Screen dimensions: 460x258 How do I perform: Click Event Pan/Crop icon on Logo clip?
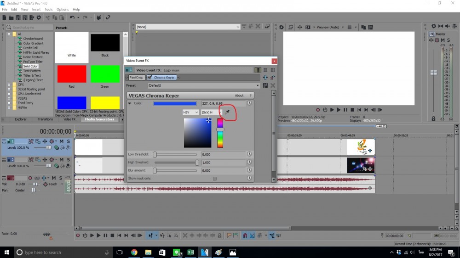pos(364,151)
